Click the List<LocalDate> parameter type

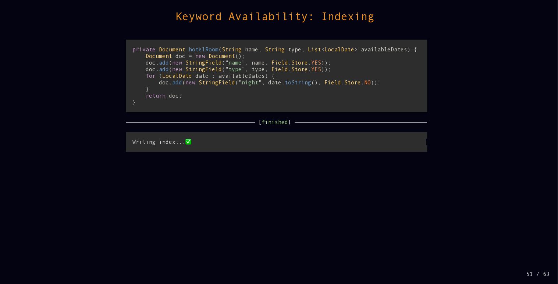(333, 50)
